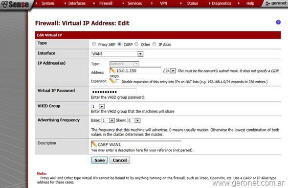Expand the VHID Group dropdown
This screenshot has height=188, width=288.
pos(98,106)
